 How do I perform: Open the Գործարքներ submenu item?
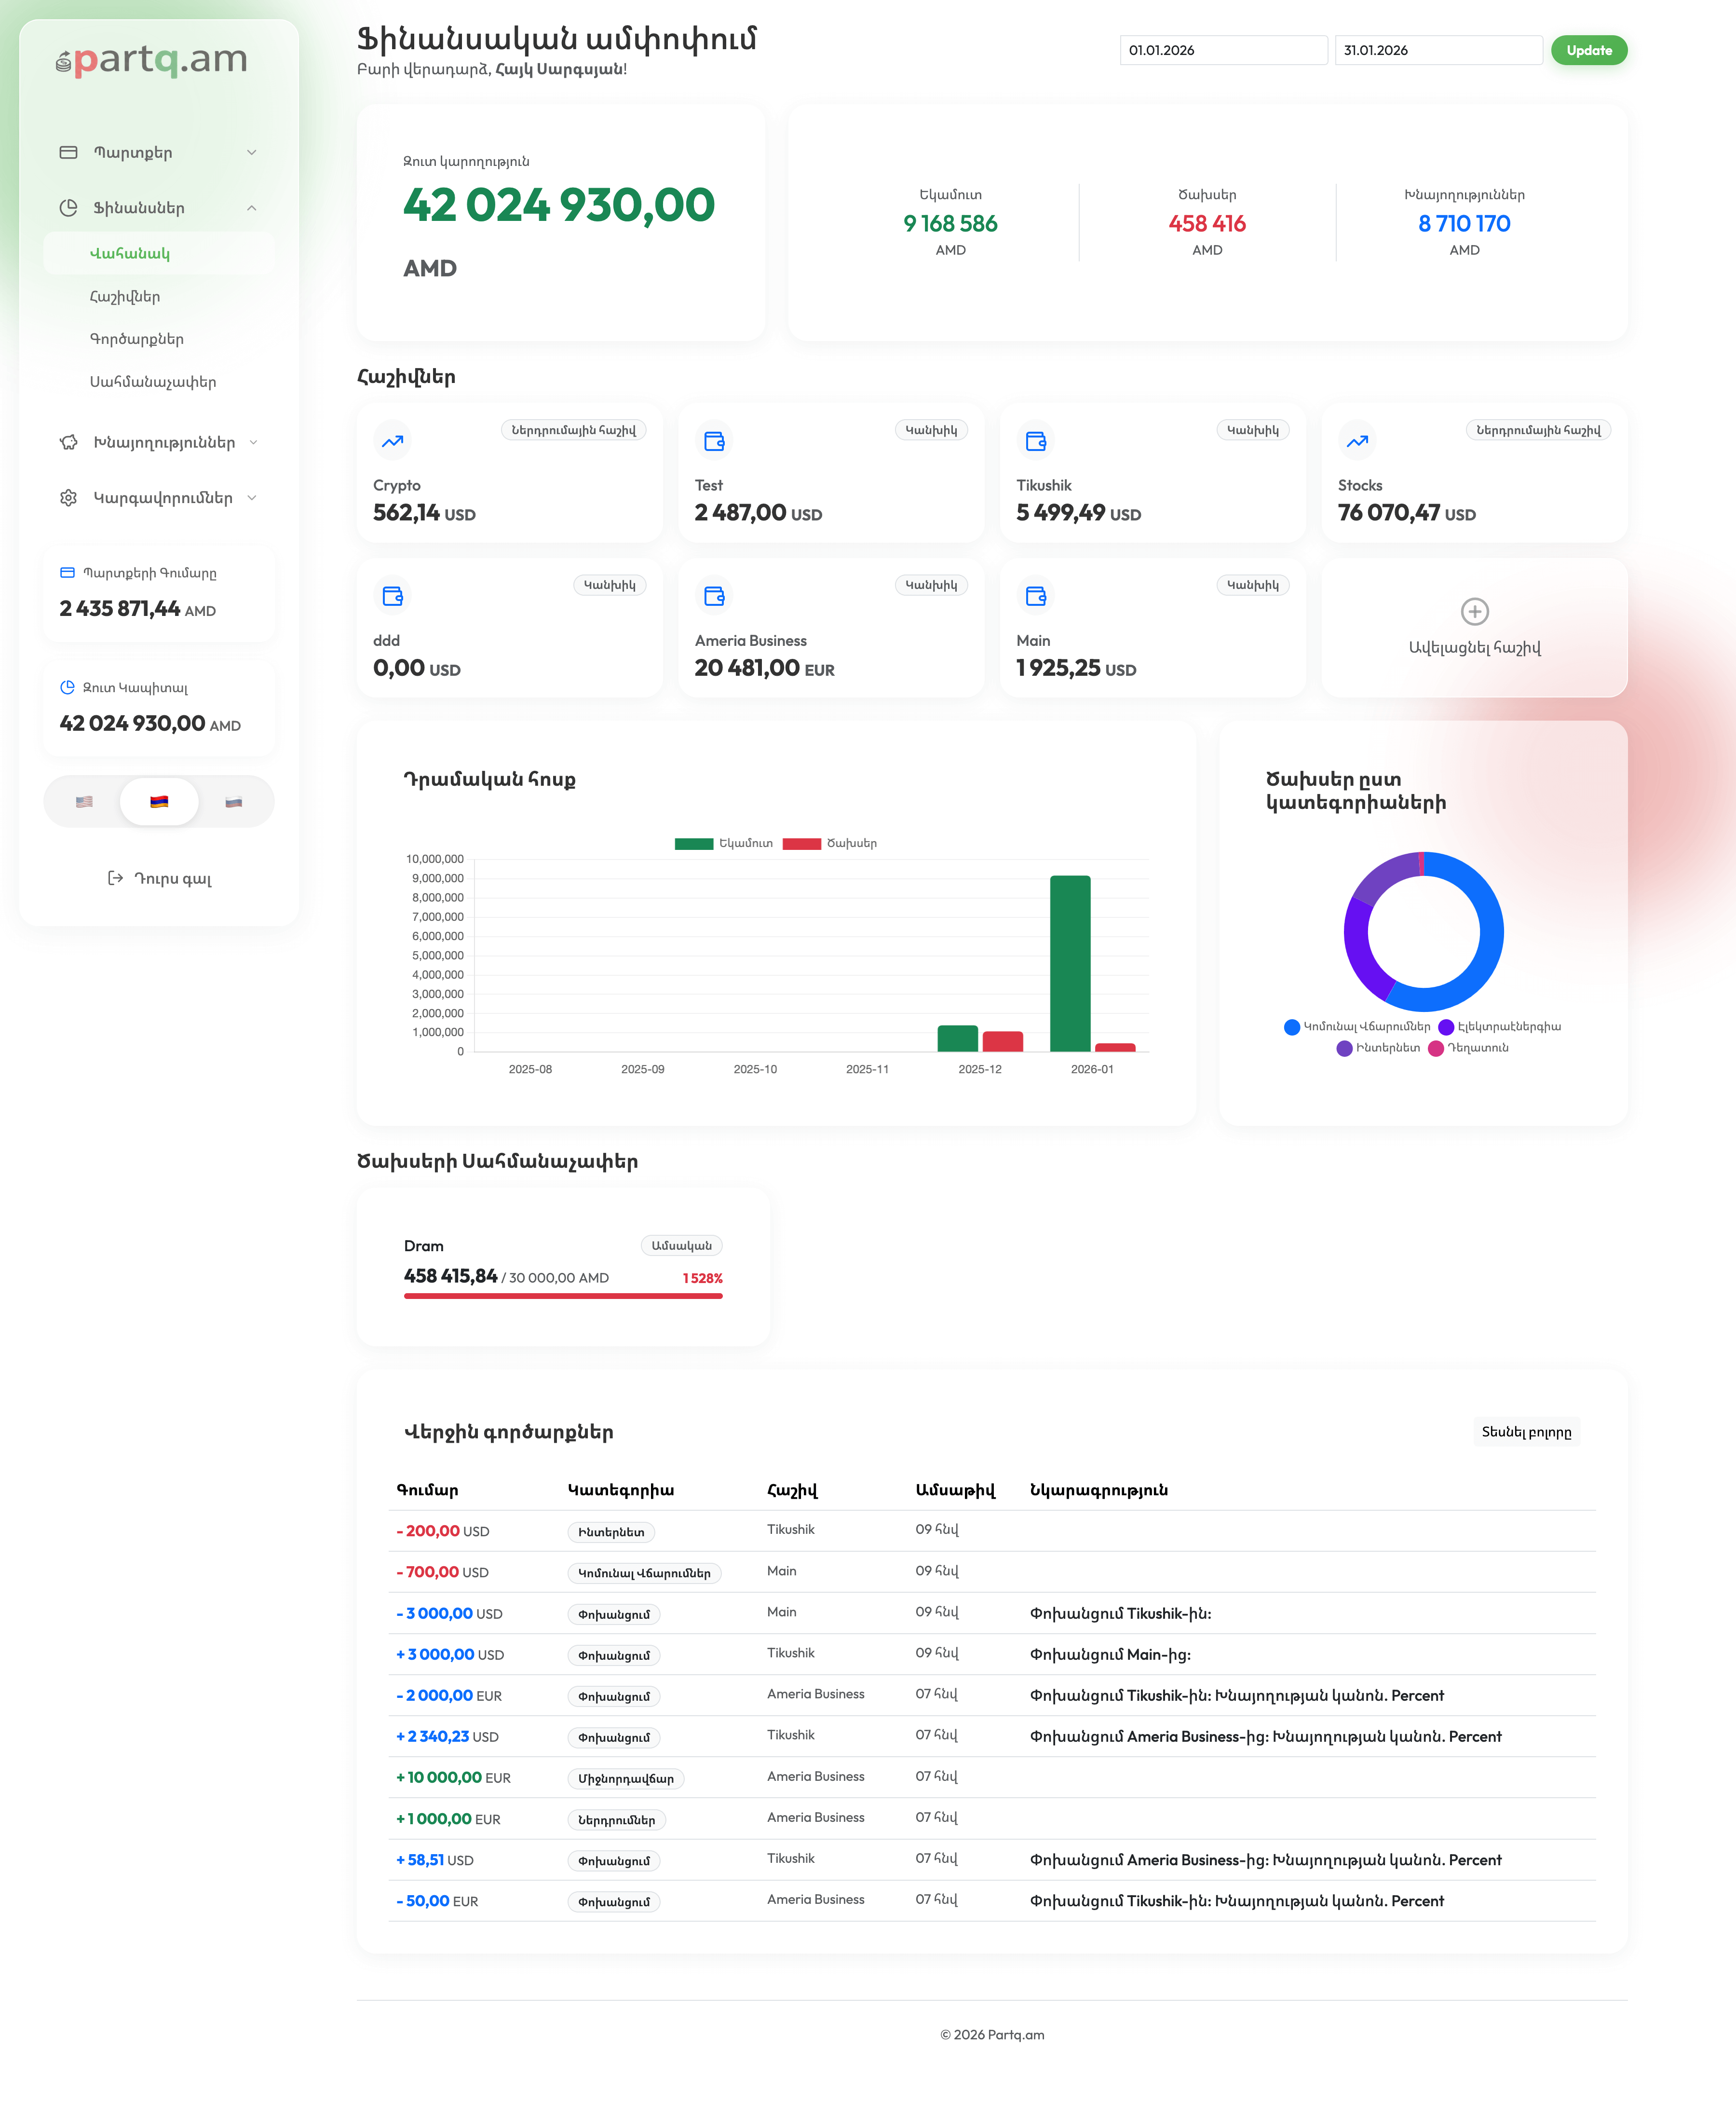click(x=137, y=339)
